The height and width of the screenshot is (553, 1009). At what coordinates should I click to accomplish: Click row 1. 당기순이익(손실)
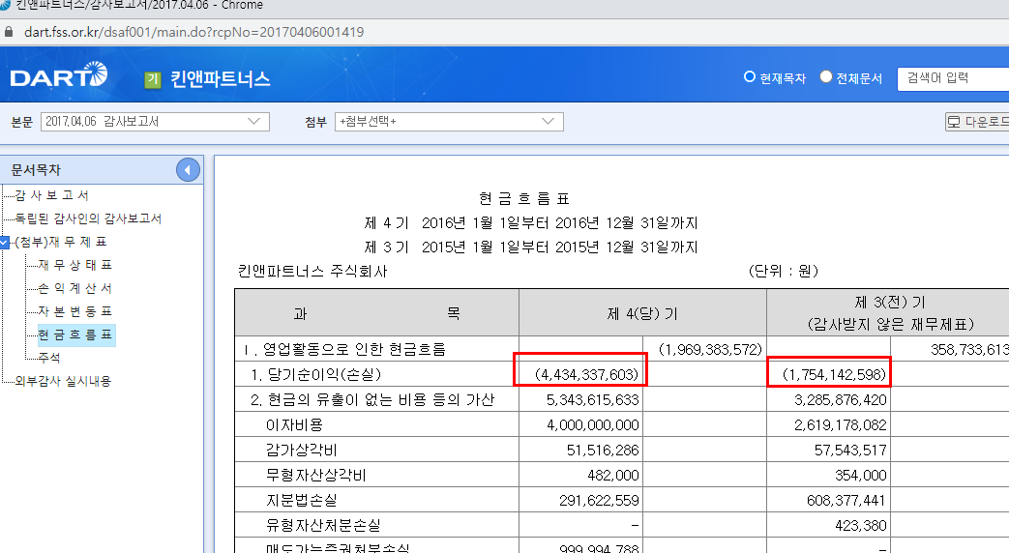[316, 374]
